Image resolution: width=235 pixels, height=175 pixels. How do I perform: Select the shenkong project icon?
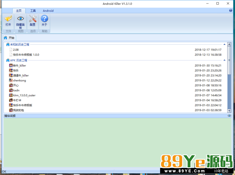[x=11, y=80]
